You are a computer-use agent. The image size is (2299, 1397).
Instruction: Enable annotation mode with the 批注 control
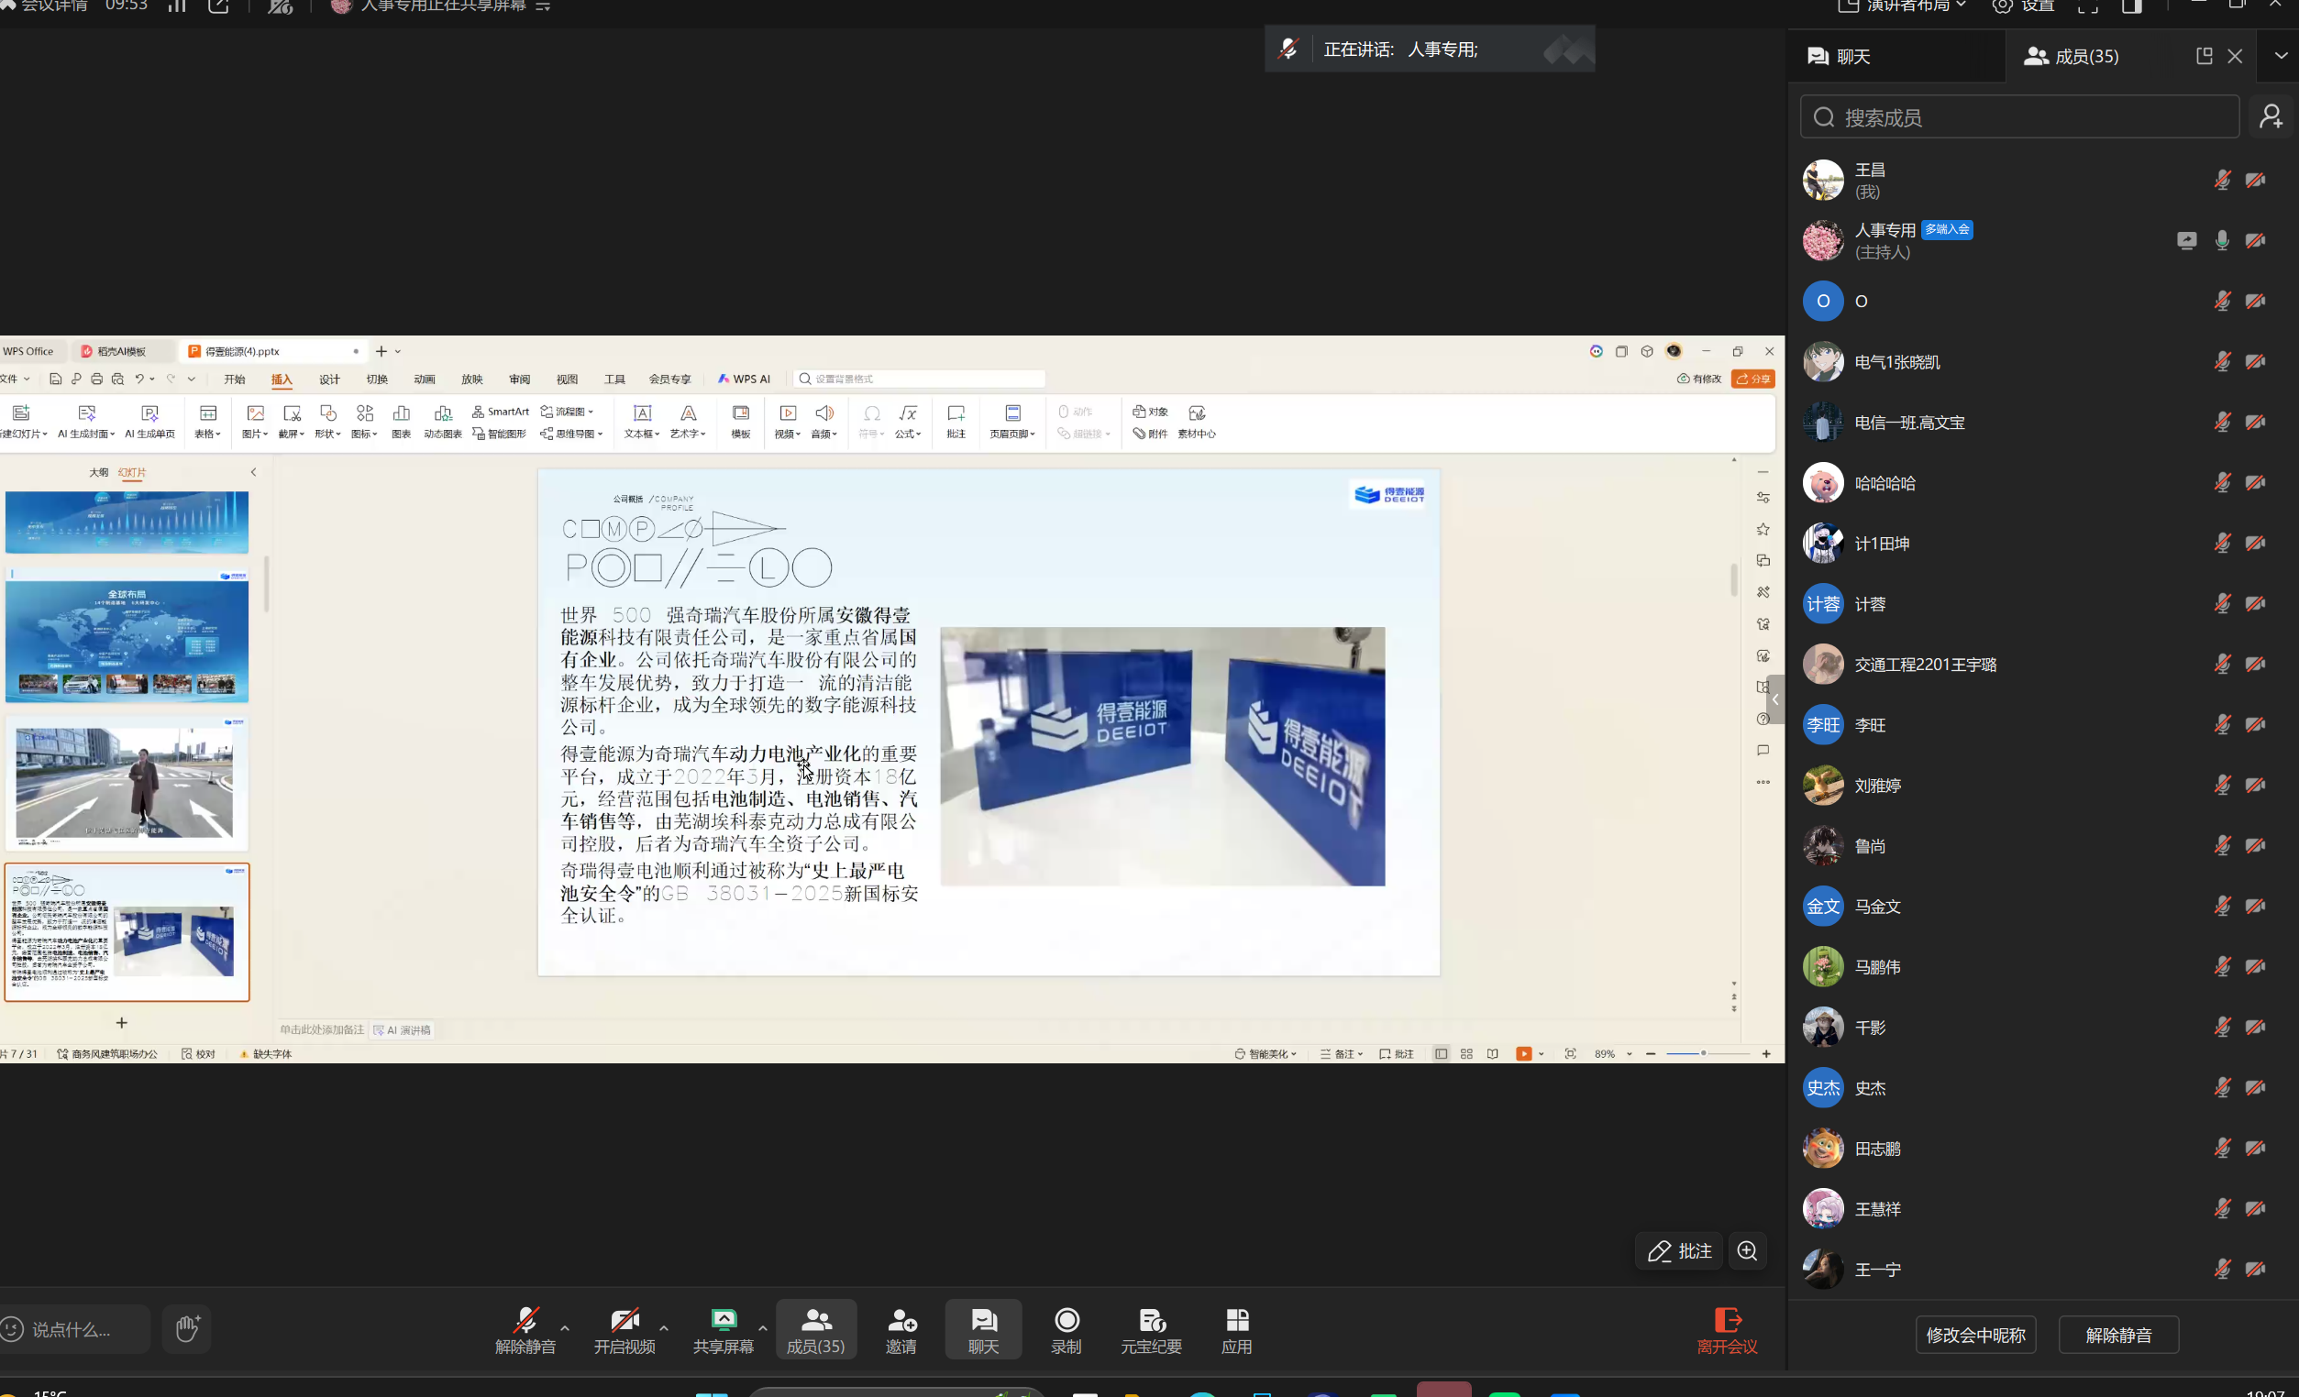pos(1677,1250)
